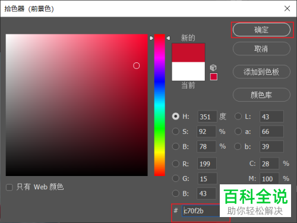Enable the 只有 Web 颜色 checkbox
297x223 pixels.
(x=10, y=187)
